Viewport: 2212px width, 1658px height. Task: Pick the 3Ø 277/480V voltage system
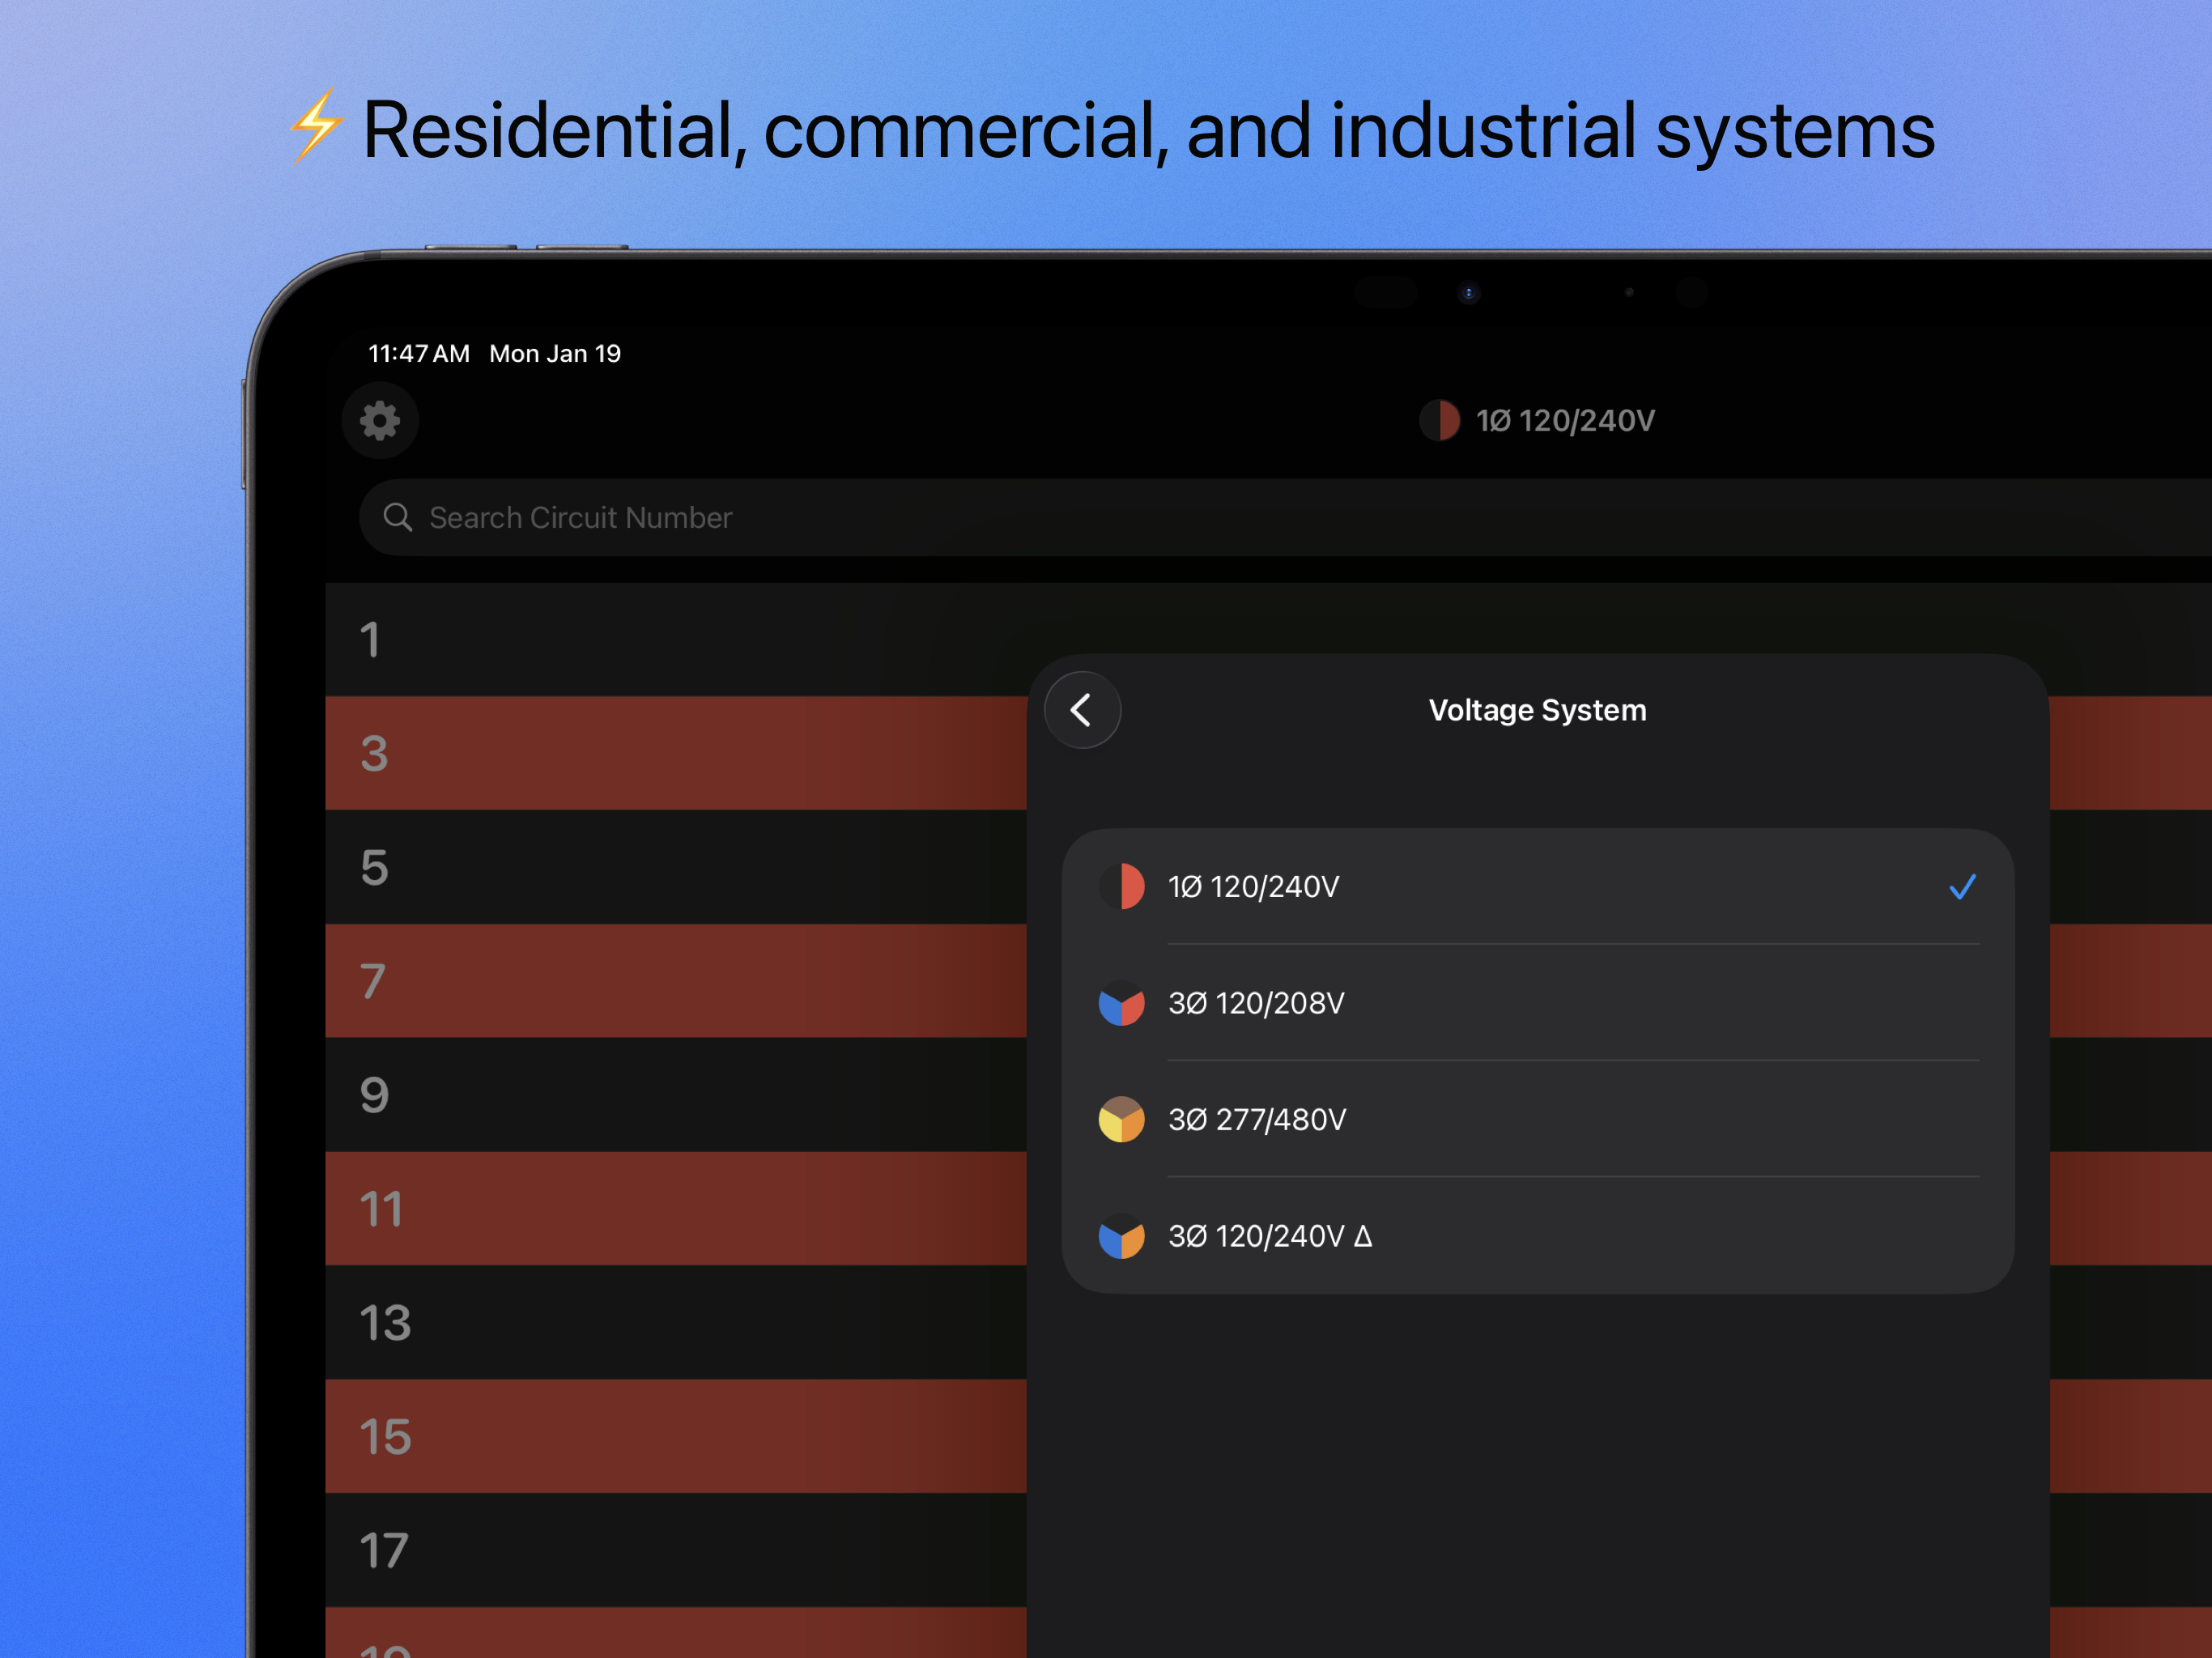pos(1538,1119)
